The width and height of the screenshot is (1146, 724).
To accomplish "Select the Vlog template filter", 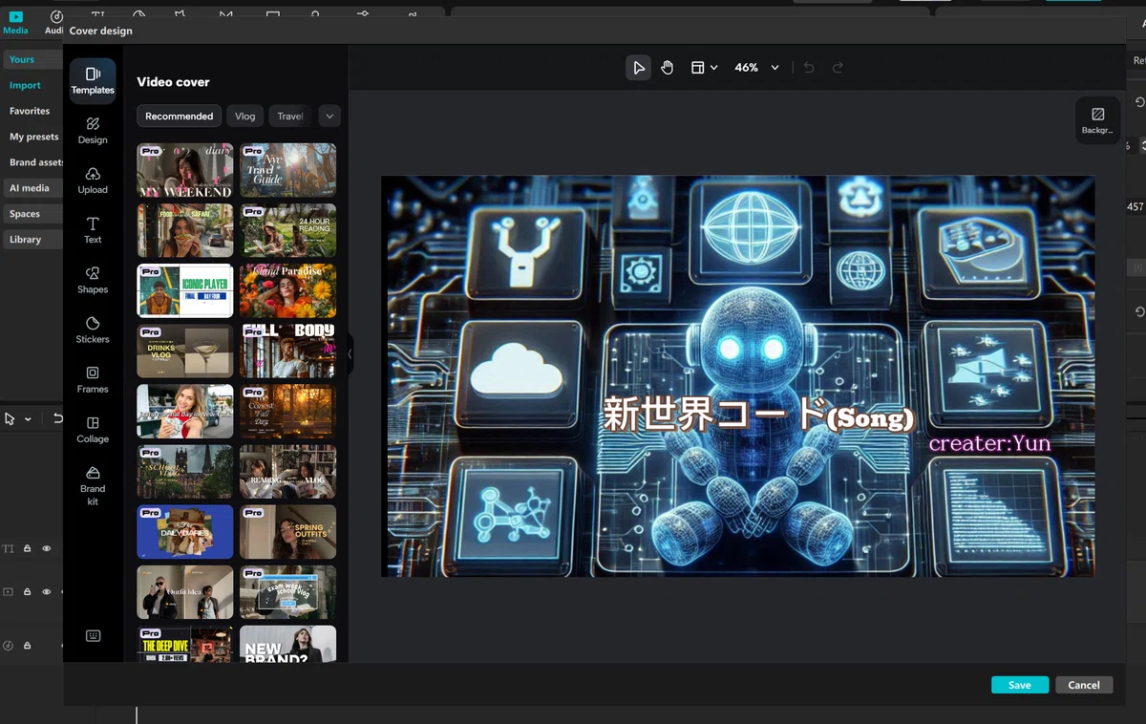I will tap(245, 116).
